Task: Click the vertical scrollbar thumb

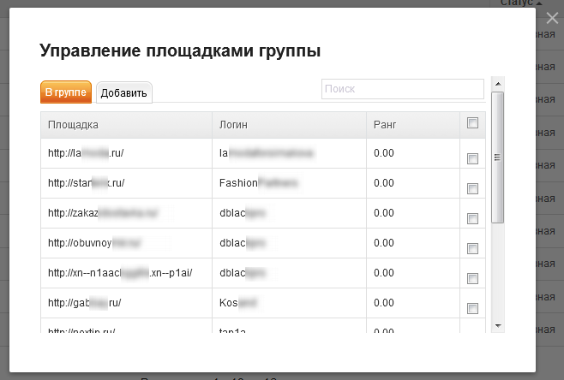Action: tap(498, 157)
